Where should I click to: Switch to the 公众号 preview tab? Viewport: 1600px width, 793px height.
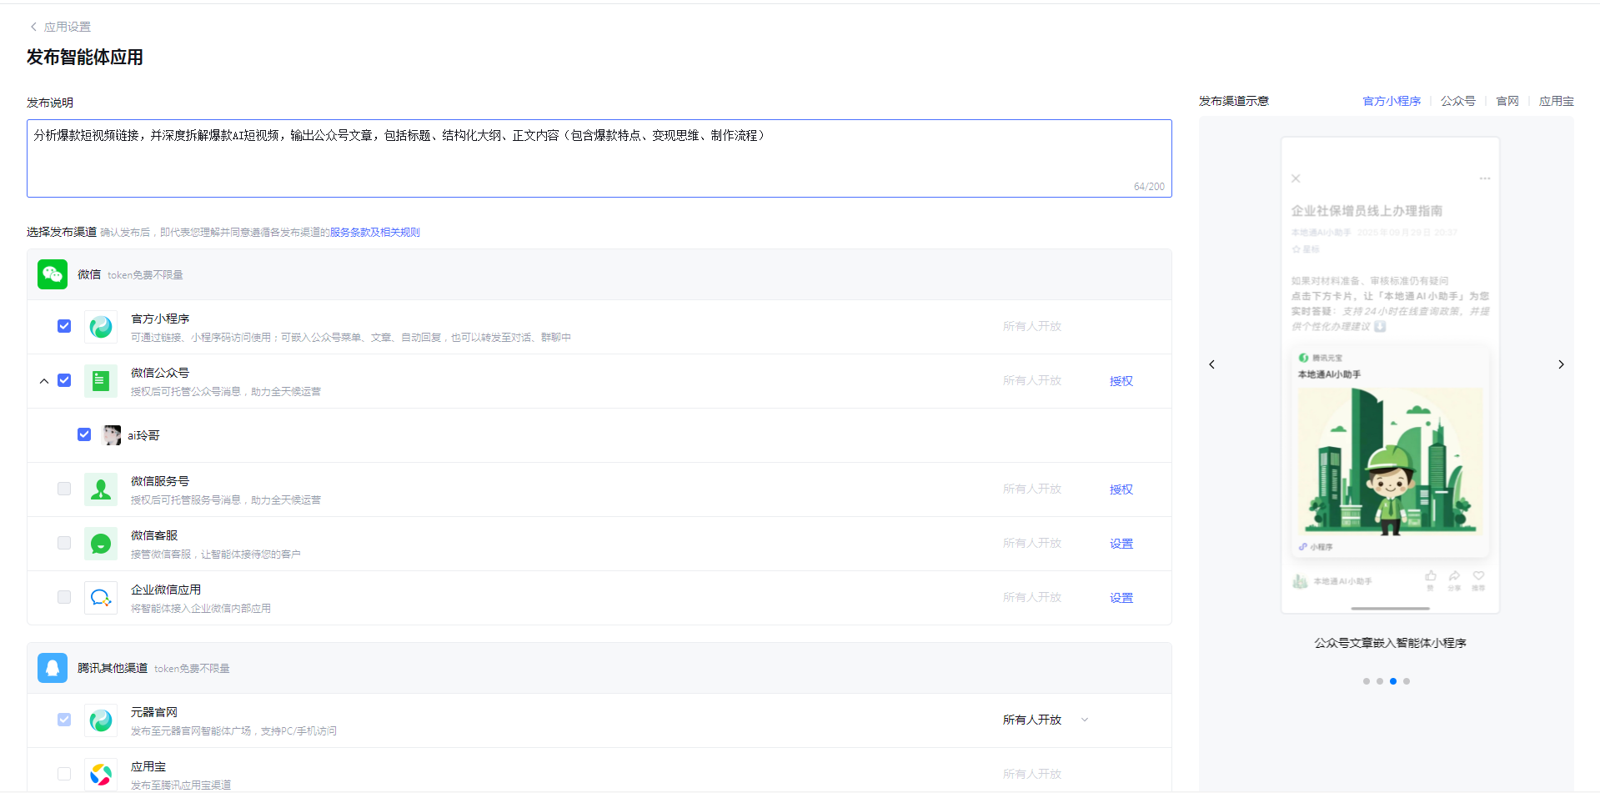click(x=1457, y=101)
